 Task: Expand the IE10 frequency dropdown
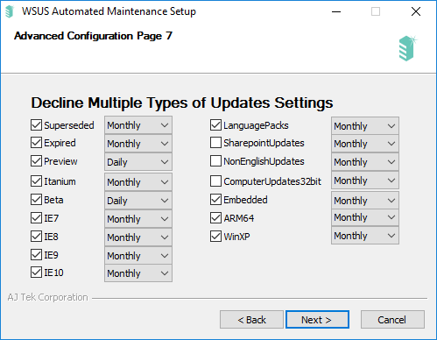point(138,273)
